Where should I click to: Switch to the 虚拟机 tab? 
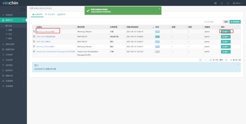61,14
